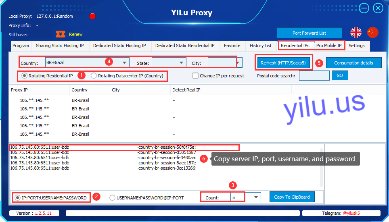Click the yellow Renew link
389x222 pixels.
click(x=76, y=34)
